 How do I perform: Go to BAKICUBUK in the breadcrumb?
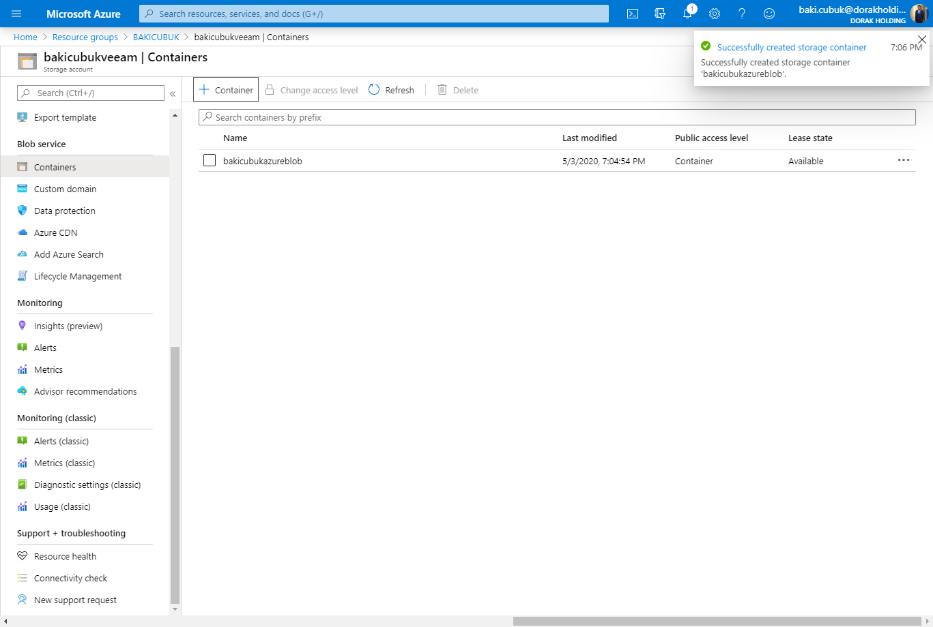(x=156, y=37)
